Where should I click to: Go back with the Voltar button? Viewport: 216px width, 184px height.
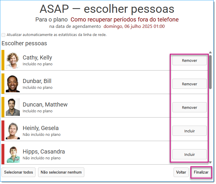(x=182, y=173)
